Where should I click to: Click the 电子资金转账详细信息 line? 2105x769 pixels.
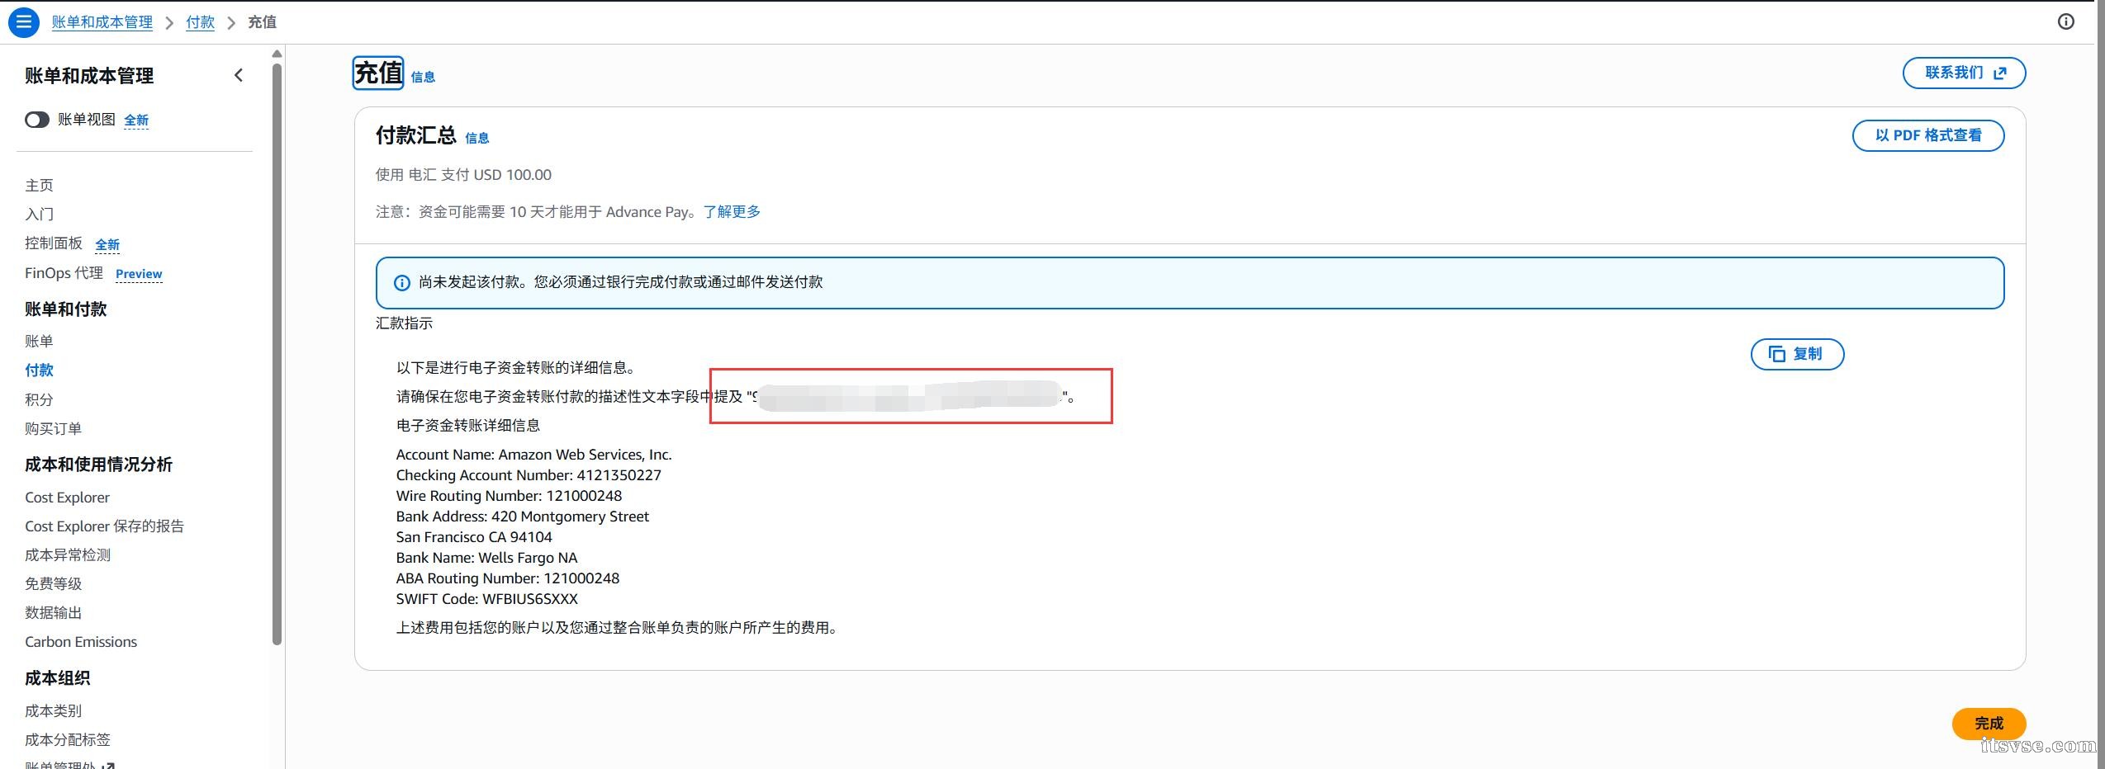click(x=468, y=426)
